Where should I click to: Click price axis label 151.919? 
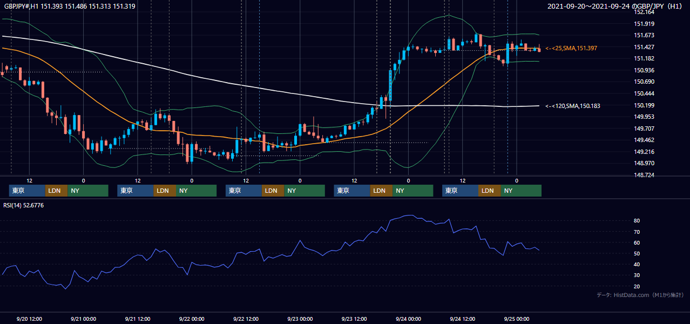tap(644, 24)
